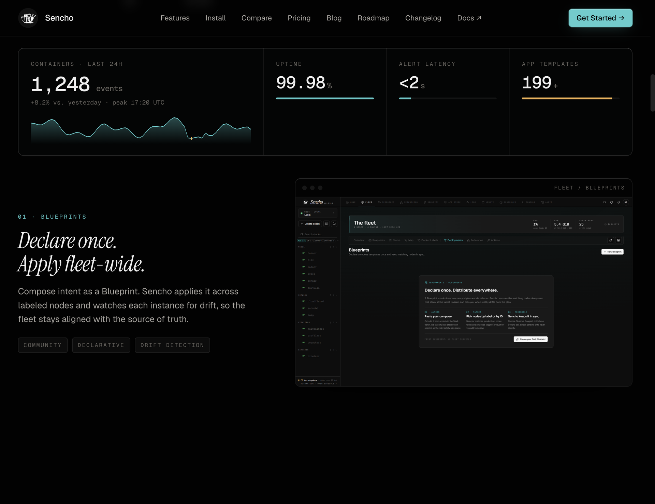Collapse the Utilities stack group
The height and width of the screenshot is (504, 655).
tap(336, 322)
